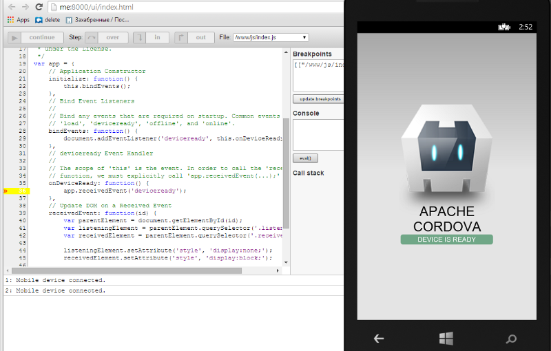The width and height of the screenshot is (551, 351).
Task: Click line number 35 in gutter
Action: click(23, 183)
